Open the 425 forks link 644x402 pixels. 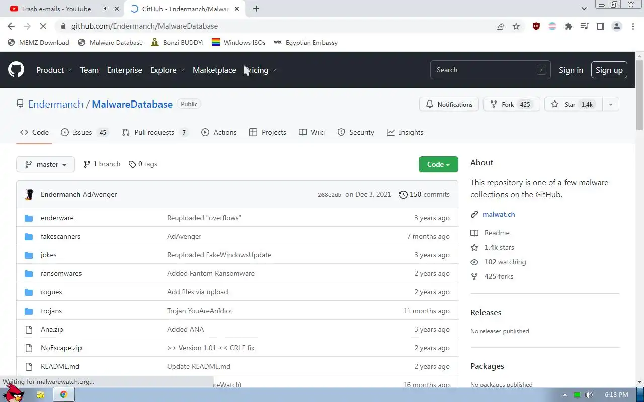(492, 277)
